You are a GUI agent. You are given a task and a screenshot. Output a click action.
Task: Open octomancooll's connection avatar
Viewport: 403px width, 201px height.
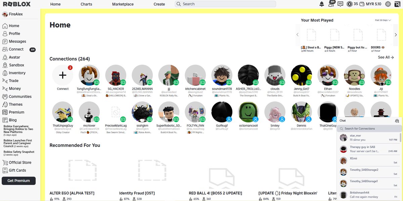pos(249,112)
